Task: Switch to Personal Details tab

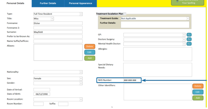Action: click(15, 3)
